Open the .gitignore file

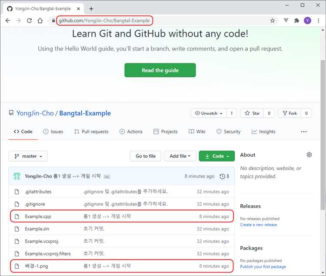pyautogui.click(x=35, y=204)
